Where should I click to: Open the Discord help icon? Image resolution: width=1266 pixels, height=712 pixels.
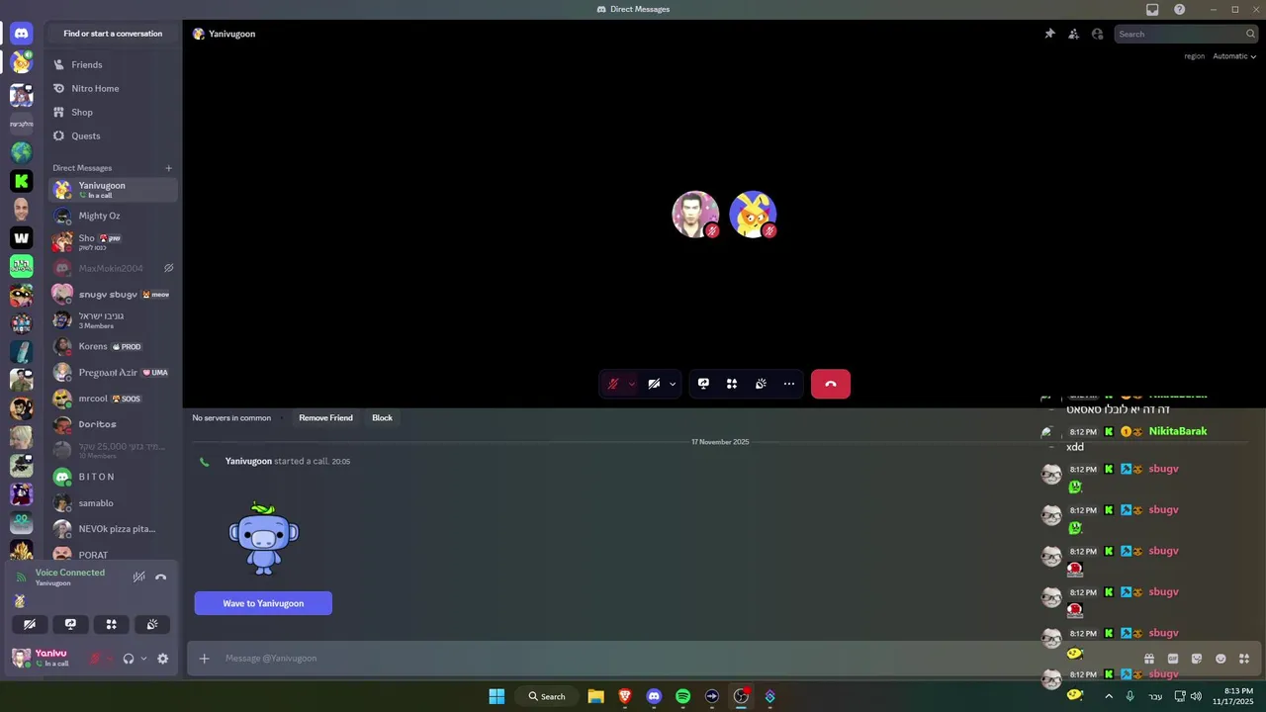tap(1180, 9)
